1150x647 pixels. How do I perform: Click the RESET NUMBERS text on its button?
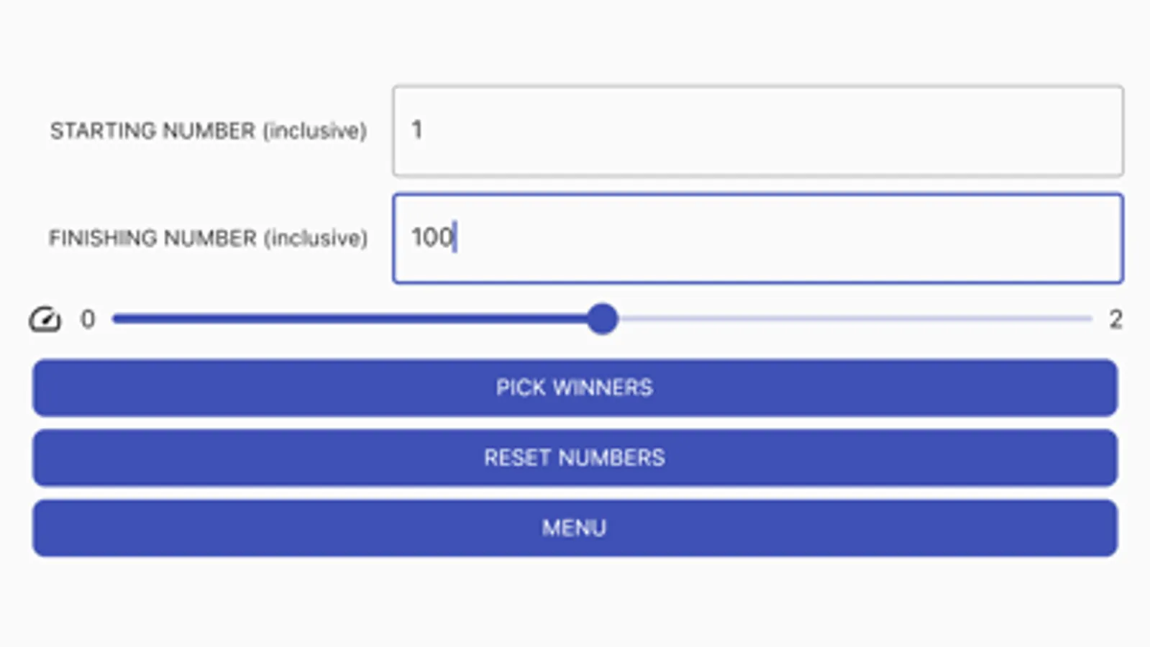574,458
